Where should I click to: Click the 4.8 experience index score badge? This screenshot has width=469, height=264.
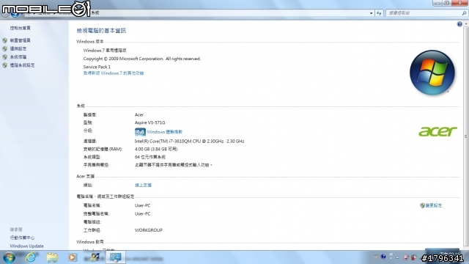click(140, 132)
